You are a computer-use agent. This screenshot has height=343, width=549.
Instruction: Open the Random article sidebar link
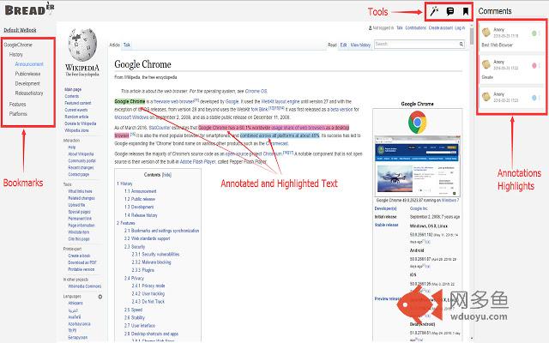[x=76, y=117]
